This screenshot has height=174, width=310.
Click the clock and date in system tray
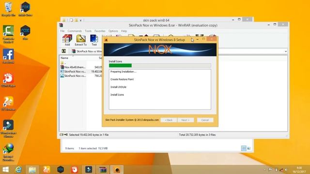pyautogui.click(x=299, y=170)
